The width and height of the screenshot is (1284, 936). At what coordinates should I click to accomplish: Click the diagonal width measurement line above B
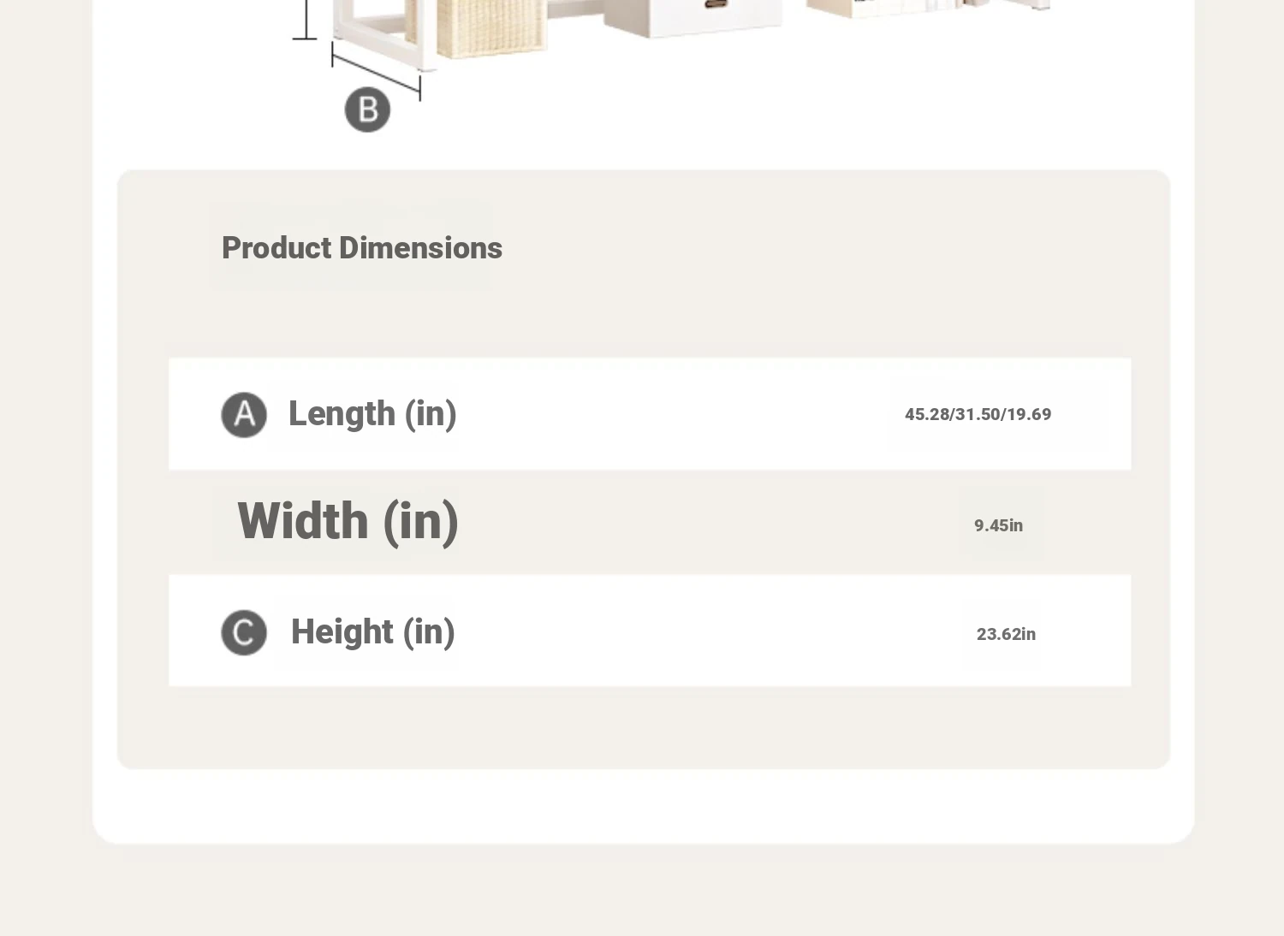tap(377, 73)
